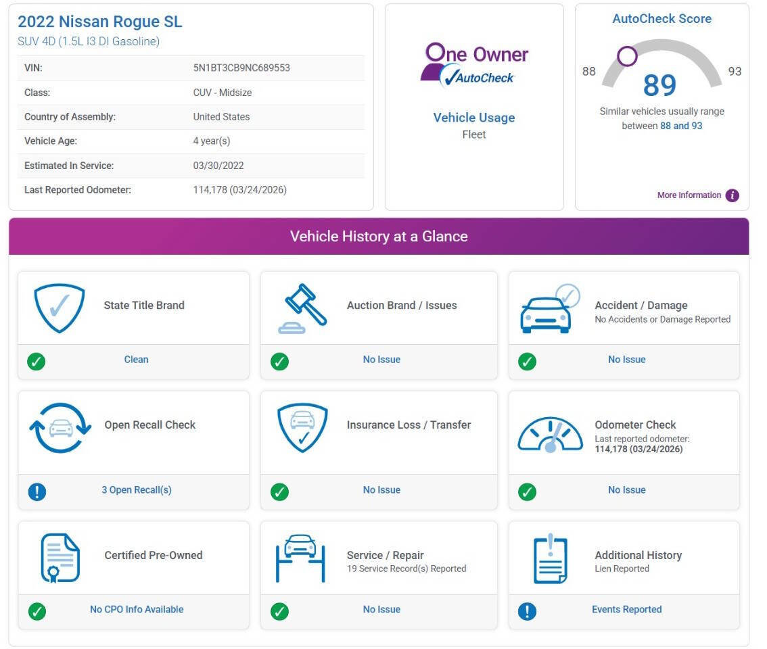
Task: Click green checkmark in Odometer Check card
Action: (527, 492)
